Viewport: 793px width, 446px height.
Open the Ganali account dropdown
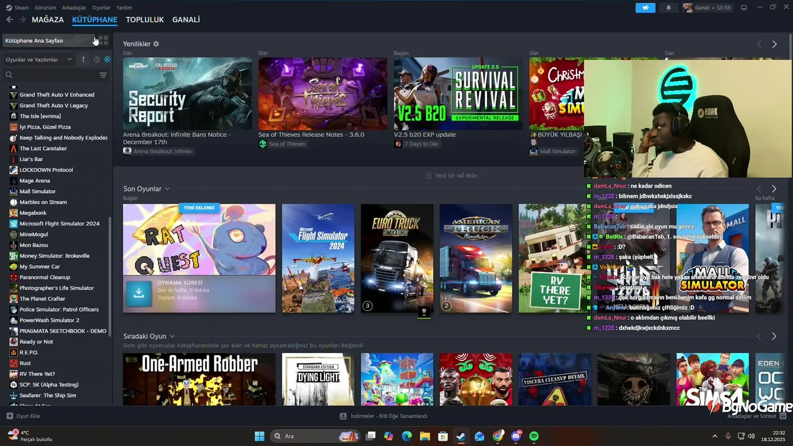point(707,7)
